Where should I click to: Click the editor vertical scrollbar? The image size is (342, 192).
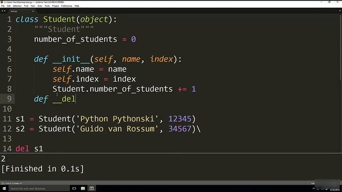click(341, 47)
